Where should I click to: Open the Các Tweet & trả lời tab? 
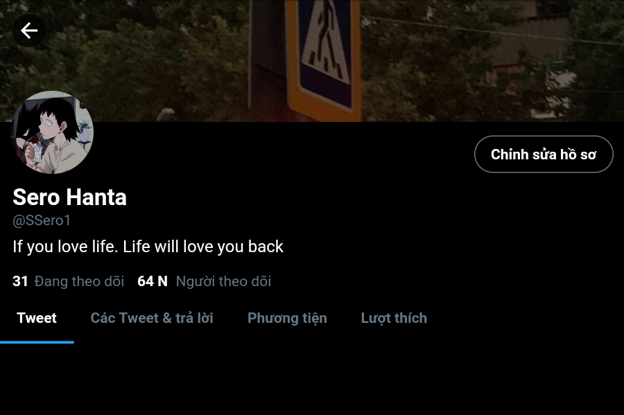point(152,318)
